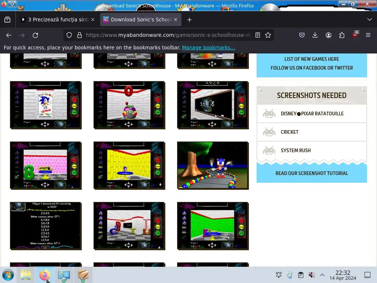Click the uBlock Origin extension icon
377x283 pixels.
(355, 35)
